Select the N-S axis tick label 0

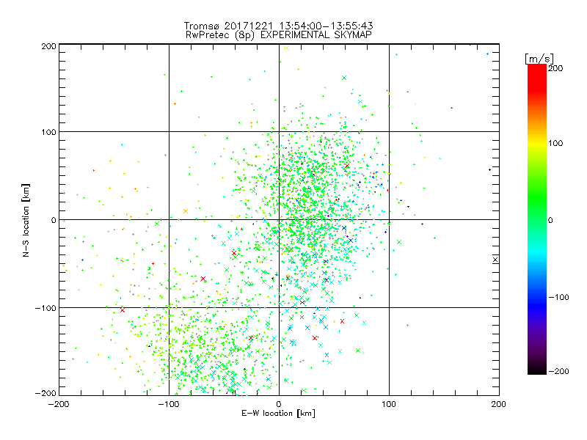[x=54, y=220]
